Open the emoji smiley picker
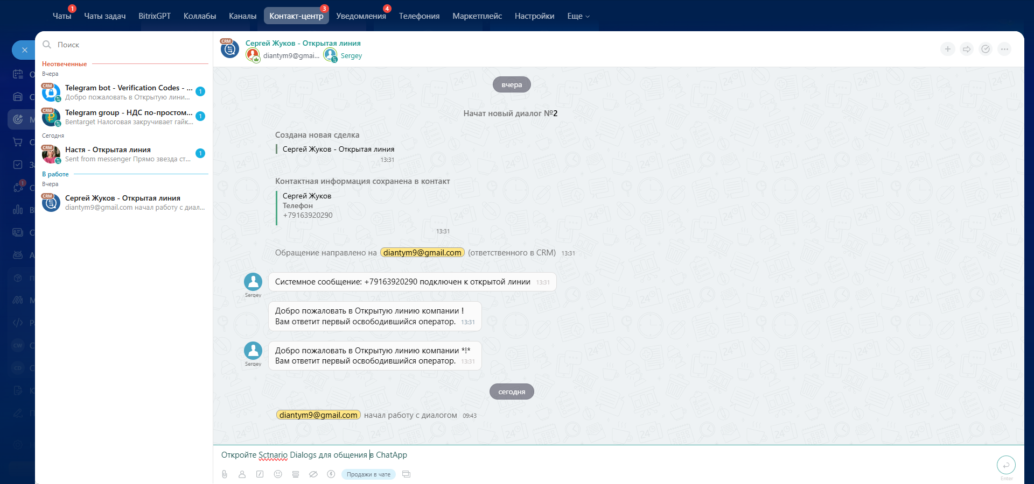The image size is (1034, 484). [278, 474]
